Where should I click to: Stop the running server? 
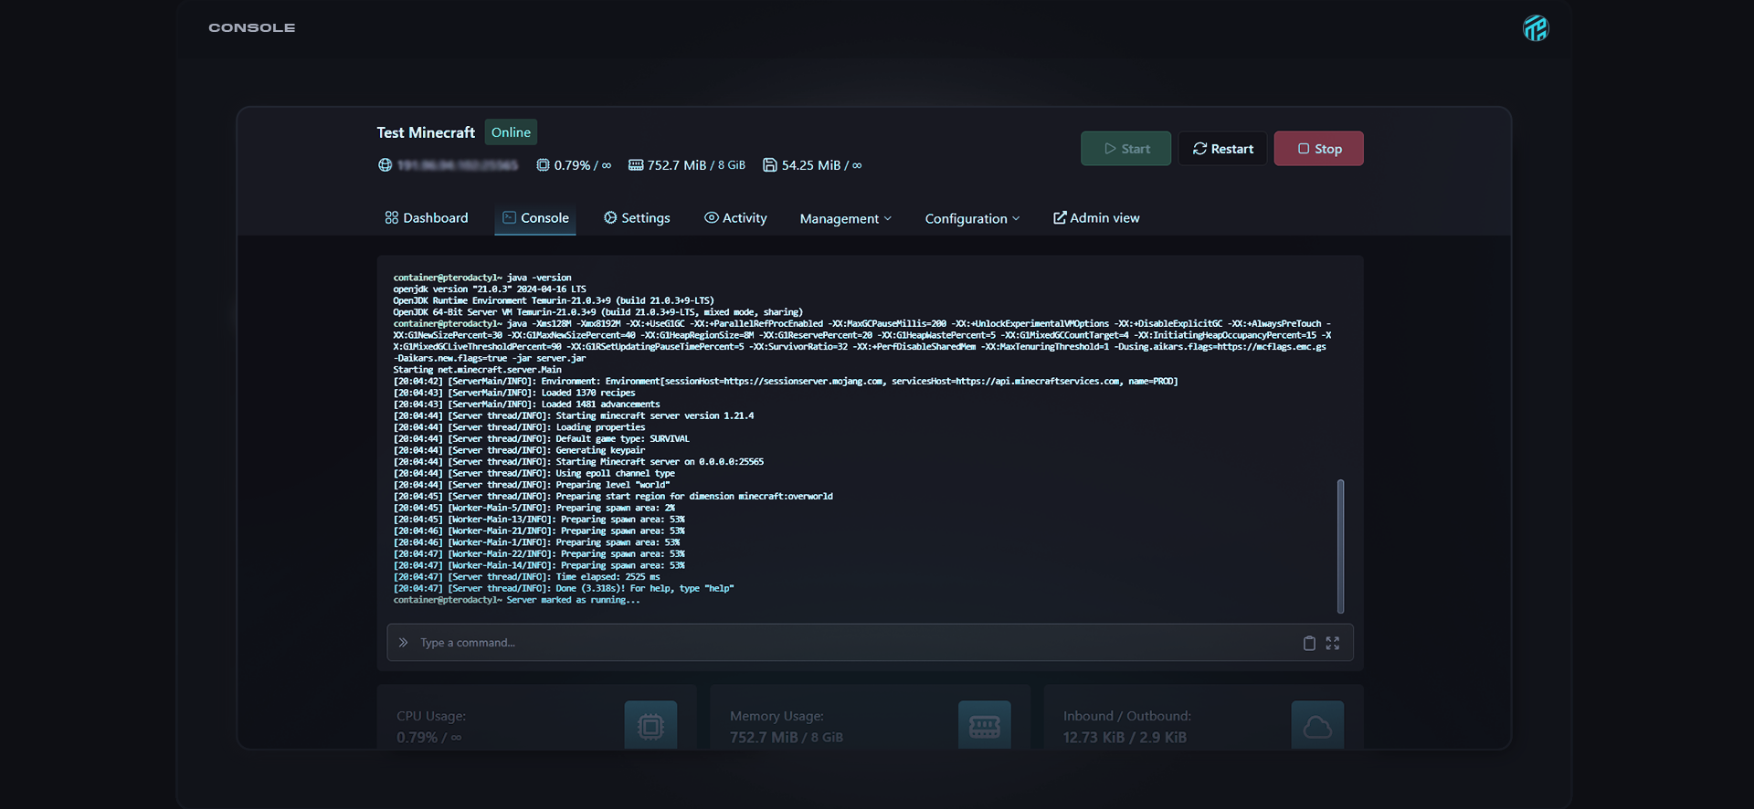(x=1318, y=149)
